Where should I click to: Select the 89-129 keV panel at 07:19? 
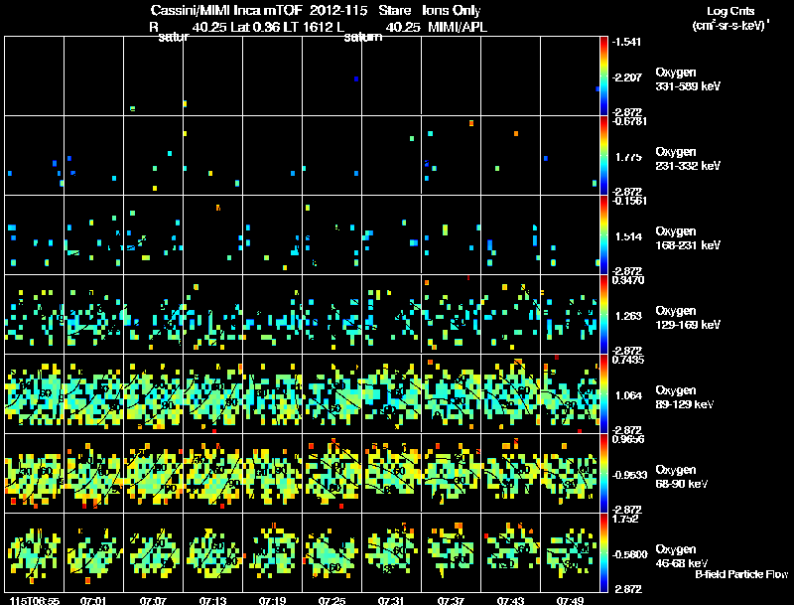272,393
